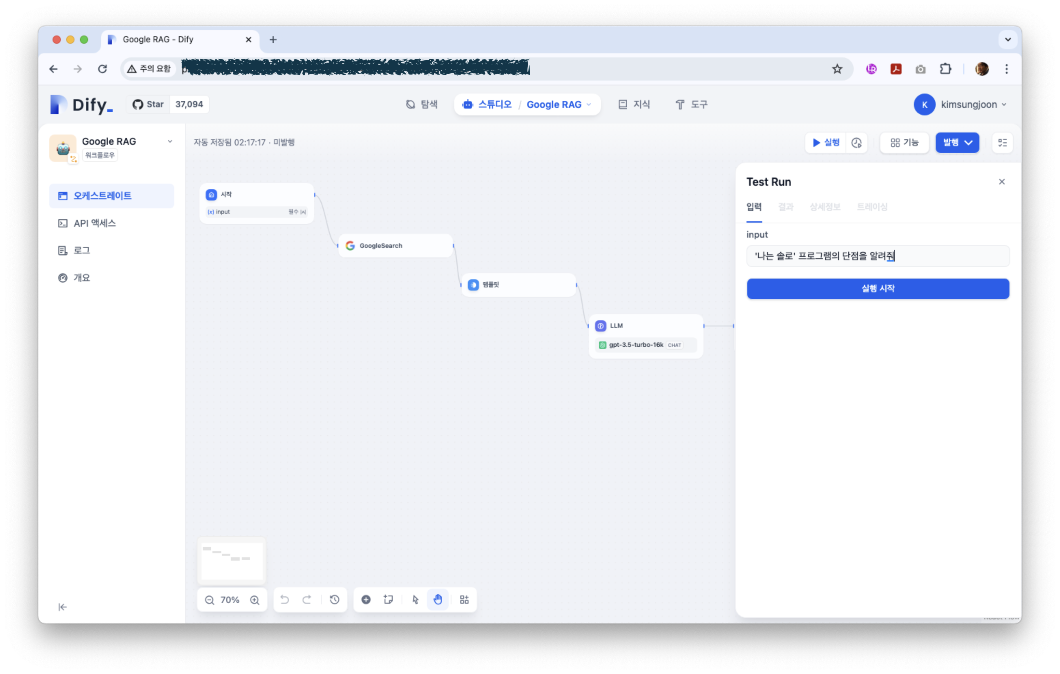Click the zoom out magnifier icon

(210, 600)
